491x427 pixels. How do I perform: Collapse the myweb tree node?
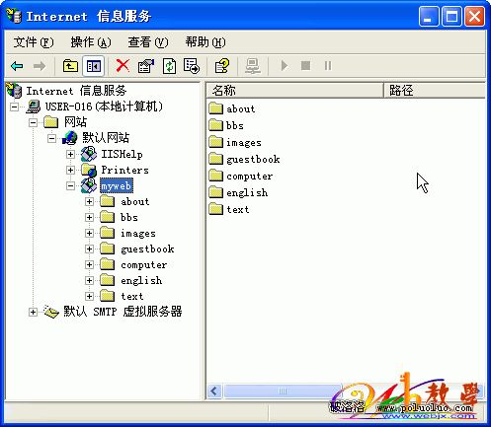(70, 186)
